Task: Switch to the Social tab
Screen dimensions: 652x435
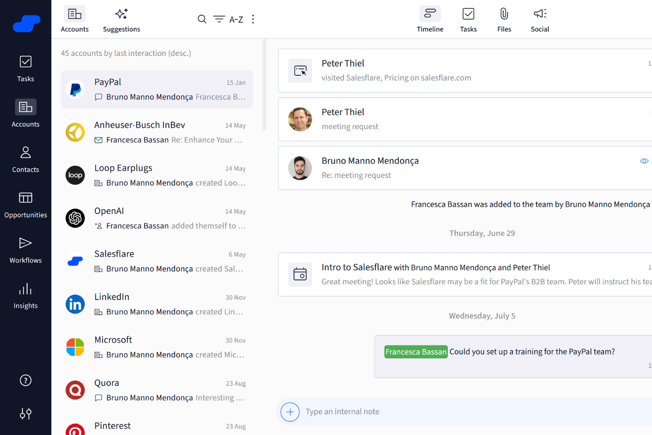Action: pyautogui.click(x=540, y=19)
